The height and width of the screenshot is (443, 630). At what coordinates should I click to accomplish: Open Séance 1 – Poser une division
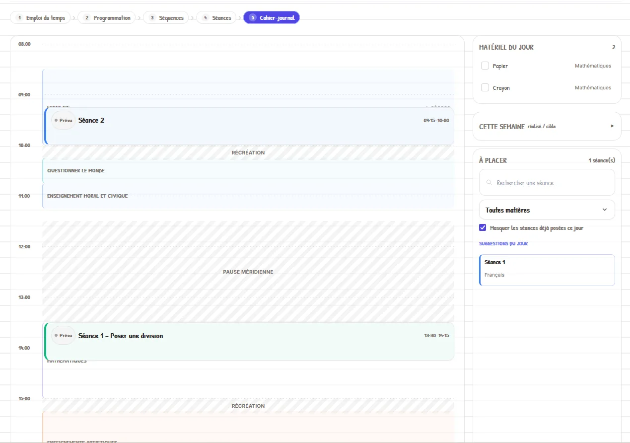tap(249, 342)
